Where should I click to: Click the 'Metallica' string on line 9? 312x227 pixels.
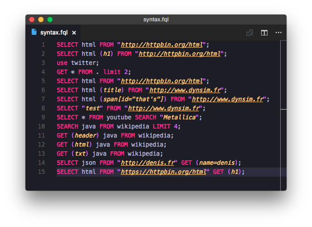(x=179, y=118)
